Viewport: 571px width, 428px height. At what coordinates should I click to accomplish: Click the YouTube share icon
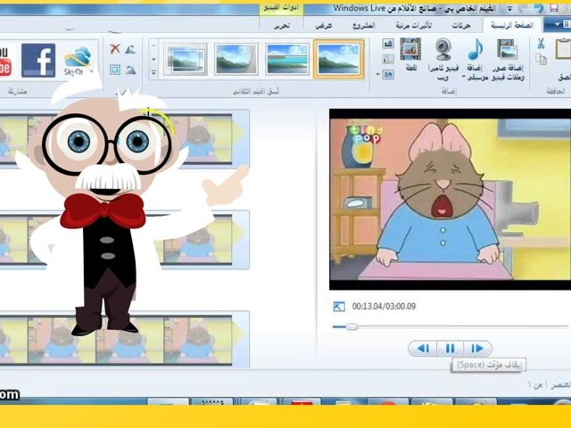(5, 62)
